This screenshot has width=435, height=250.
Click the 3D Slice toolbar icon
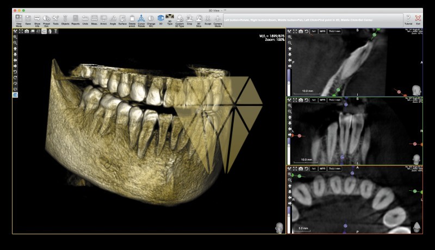tap(198, 20)
